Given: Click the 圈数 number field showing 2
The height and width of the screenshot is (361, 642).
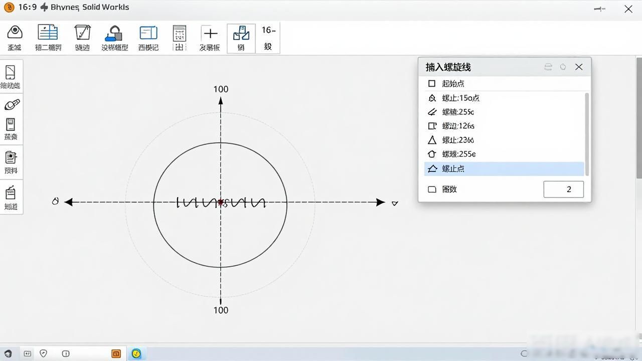Looking at the screenshot, I should pyautogui.click(x=564, y=189).
